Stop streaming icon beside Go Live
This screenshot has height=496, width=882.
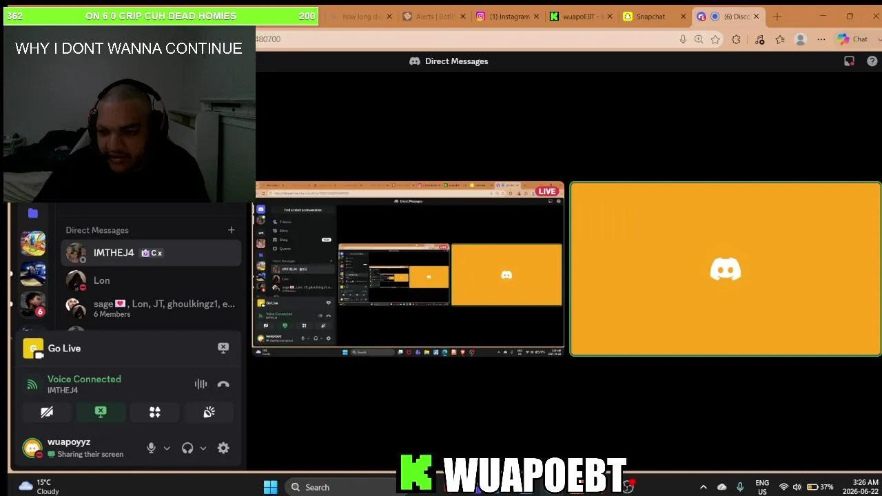click(223, 348)
